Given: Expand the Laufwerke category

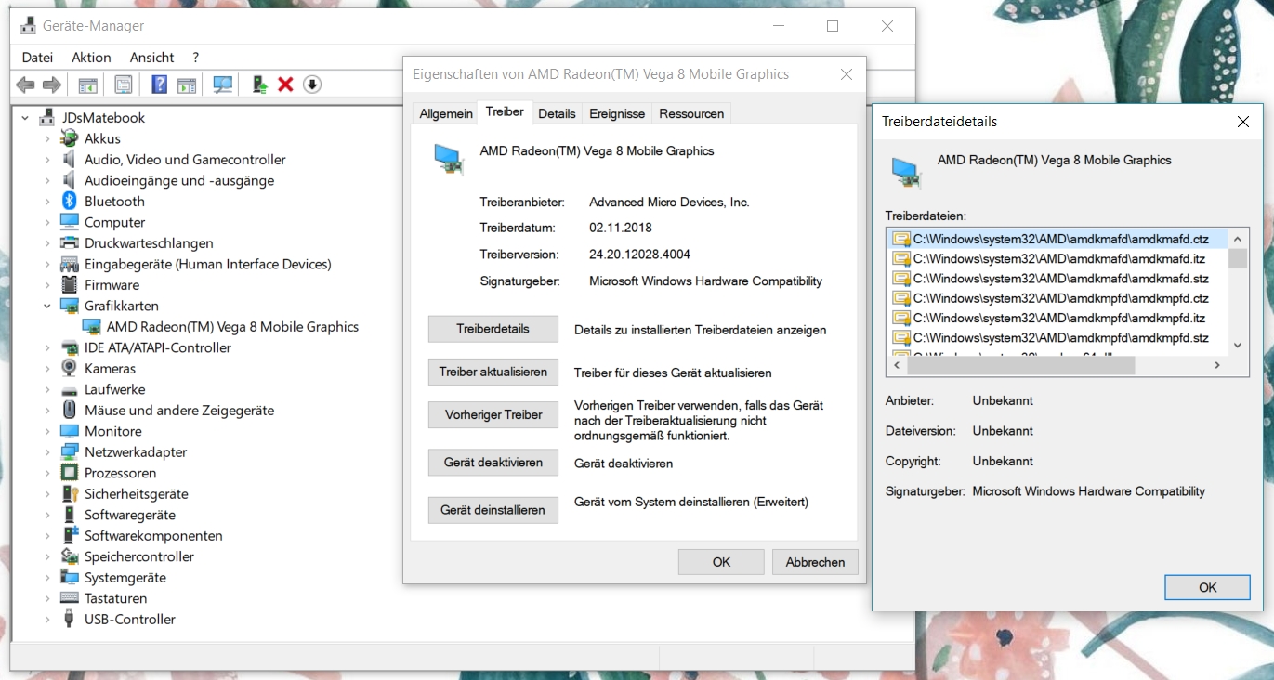Looking at the screenshot, I should (47, 389).
